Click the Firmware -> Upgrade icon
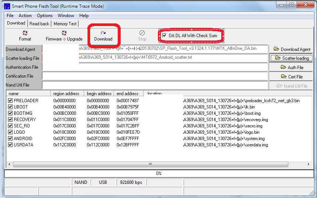Image resolution: width=317 pixels, height=198 pixels. [64, 36]
